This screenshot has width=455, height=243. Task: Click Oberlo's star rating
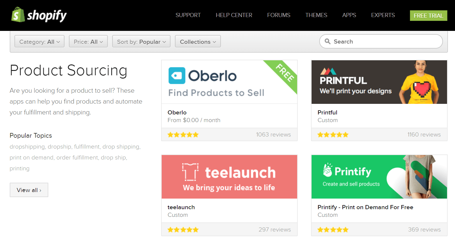183,135
